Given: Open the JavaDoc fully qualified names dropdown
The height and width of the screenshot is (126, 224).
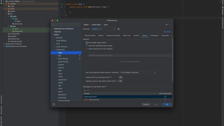Looking at the screenshot, I should pos(138,72).
